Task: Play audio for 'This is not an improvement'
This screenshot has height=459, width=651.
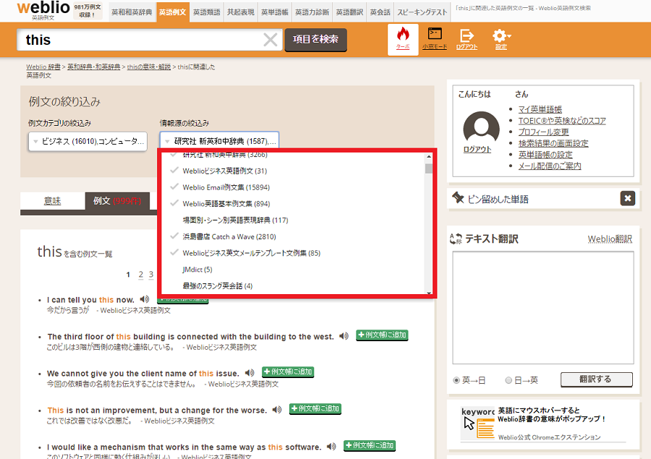Action: [x=277, y=410]
